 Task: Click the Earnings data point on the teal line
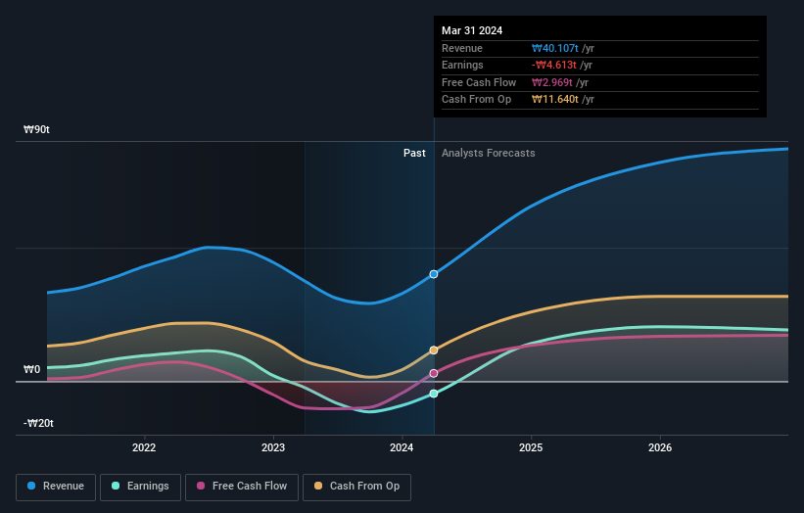tap(434, 394)
